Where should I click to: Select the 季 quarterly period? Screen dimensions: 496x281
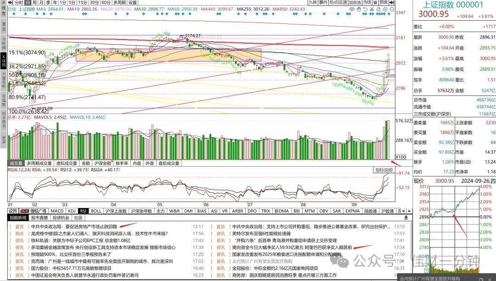(48, 3)
